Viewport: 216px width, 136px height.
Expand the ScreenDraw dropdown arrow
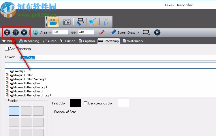[138, 33]
